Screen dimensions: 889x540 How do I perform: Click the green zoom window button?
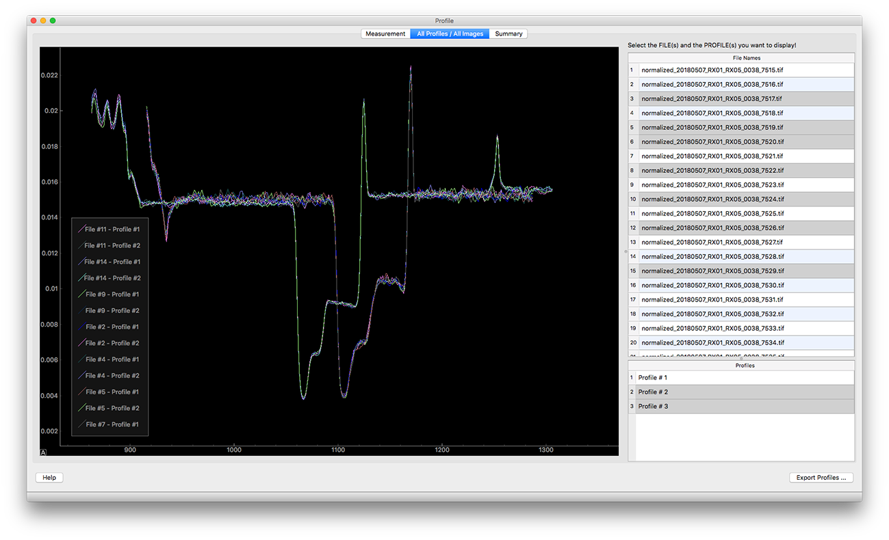53,21
